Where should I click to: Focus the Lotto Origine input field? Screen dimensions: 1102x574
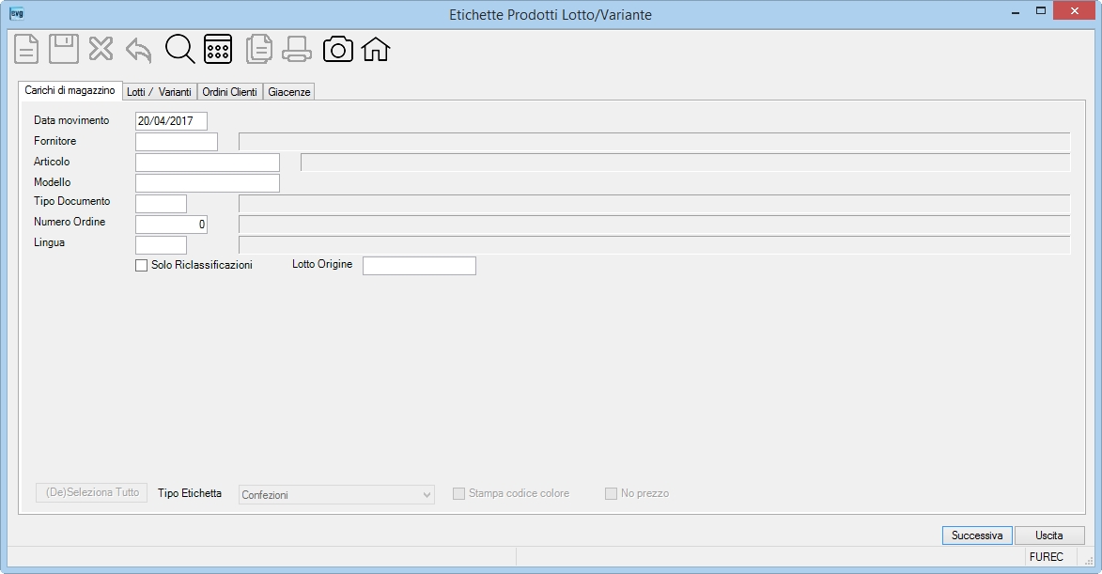419,266
